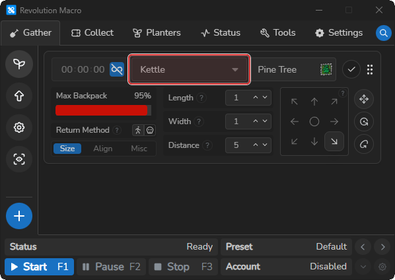The height and width of the screenshot is (280, 395).
Task: Open the Align sub-tab
Action: [103, 149]
